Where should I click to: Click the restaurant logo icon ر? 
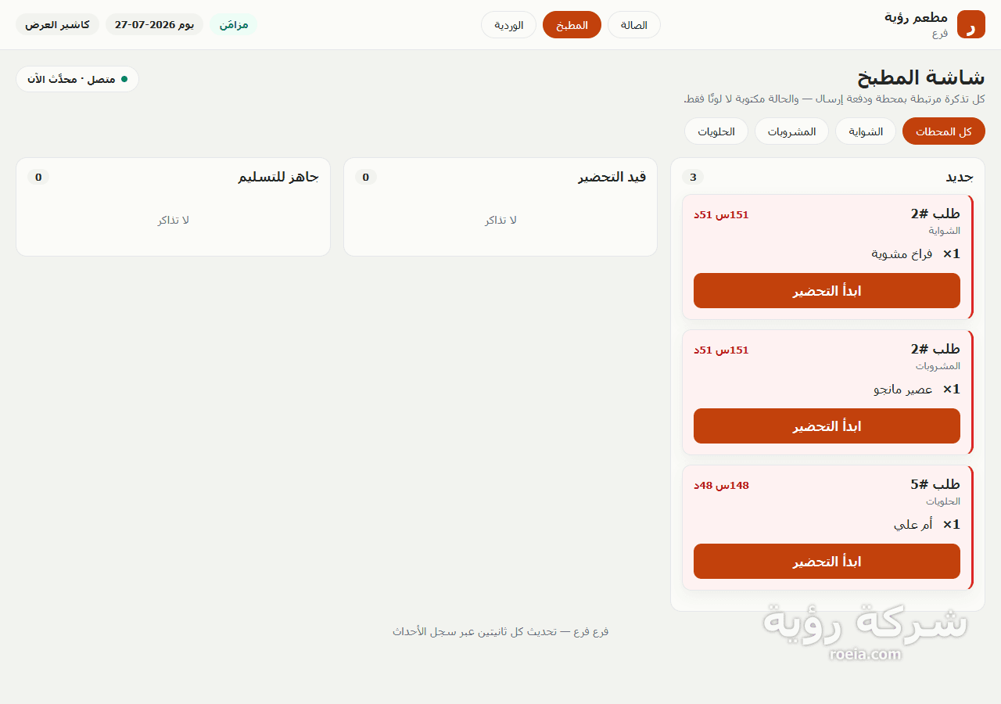tap(971, 24)
